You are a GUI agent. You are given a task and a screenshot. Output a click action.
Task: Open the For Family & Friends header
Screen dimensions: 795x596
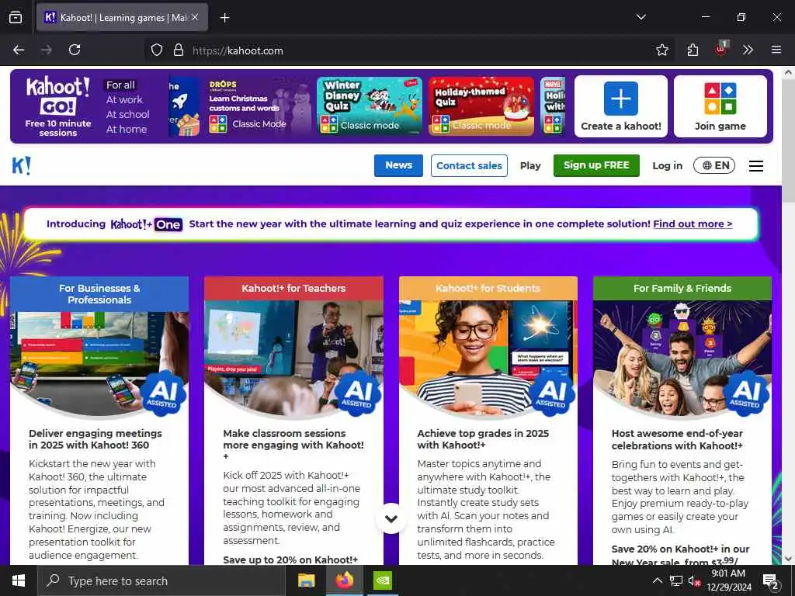pos(682,289)
